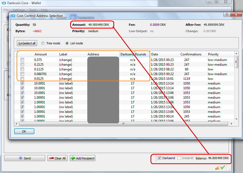Open the File menu
The width and height of the screenshot is (243, 173).
[6, 10]
